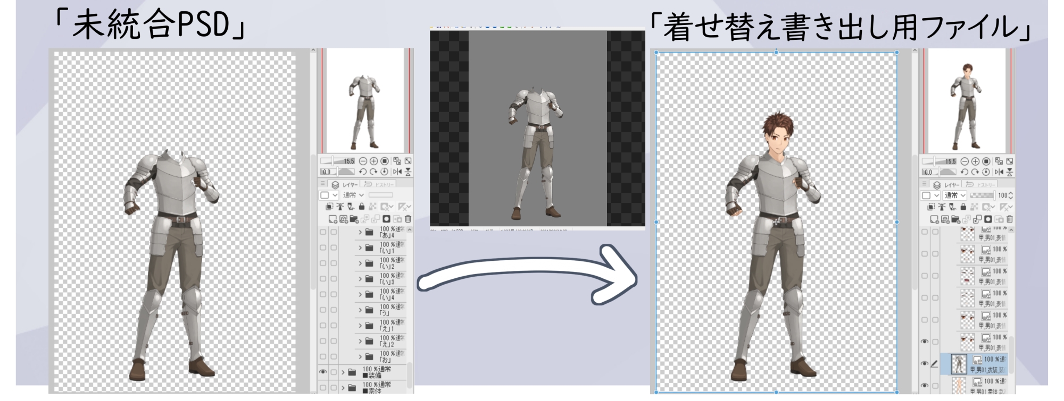Image resolution: width=1064 pixels, height=401 pixels.
Task: Click zoom in icon in 未統合PSD navigator
Action: 373,161
